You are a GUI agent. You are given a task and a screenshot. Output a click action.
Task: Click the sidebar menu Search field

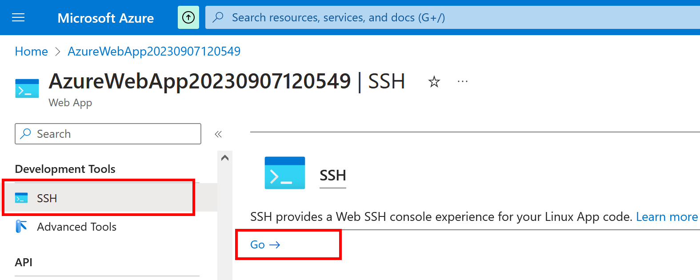click(x=108, y=134)
